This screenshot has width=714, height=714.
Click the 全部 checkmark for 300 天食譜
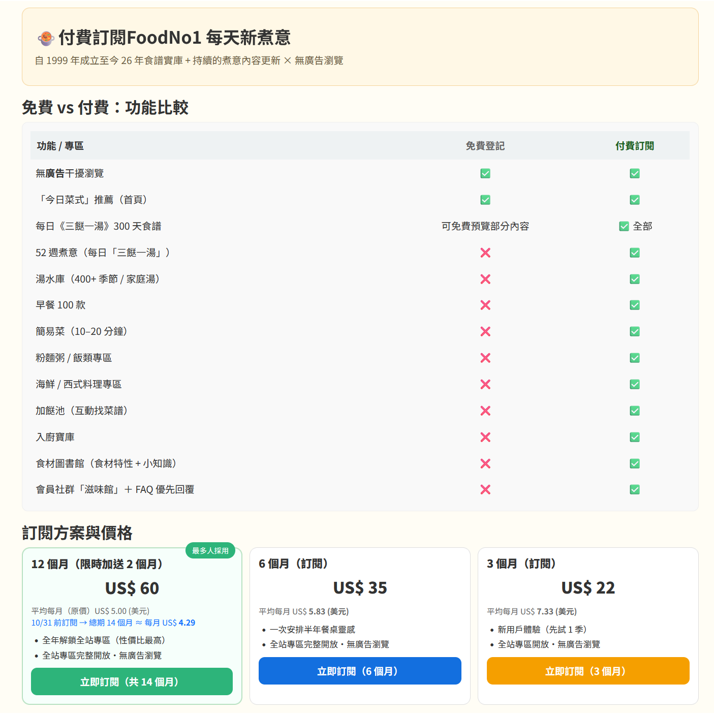pyautogui.click(x=624, y=226)
